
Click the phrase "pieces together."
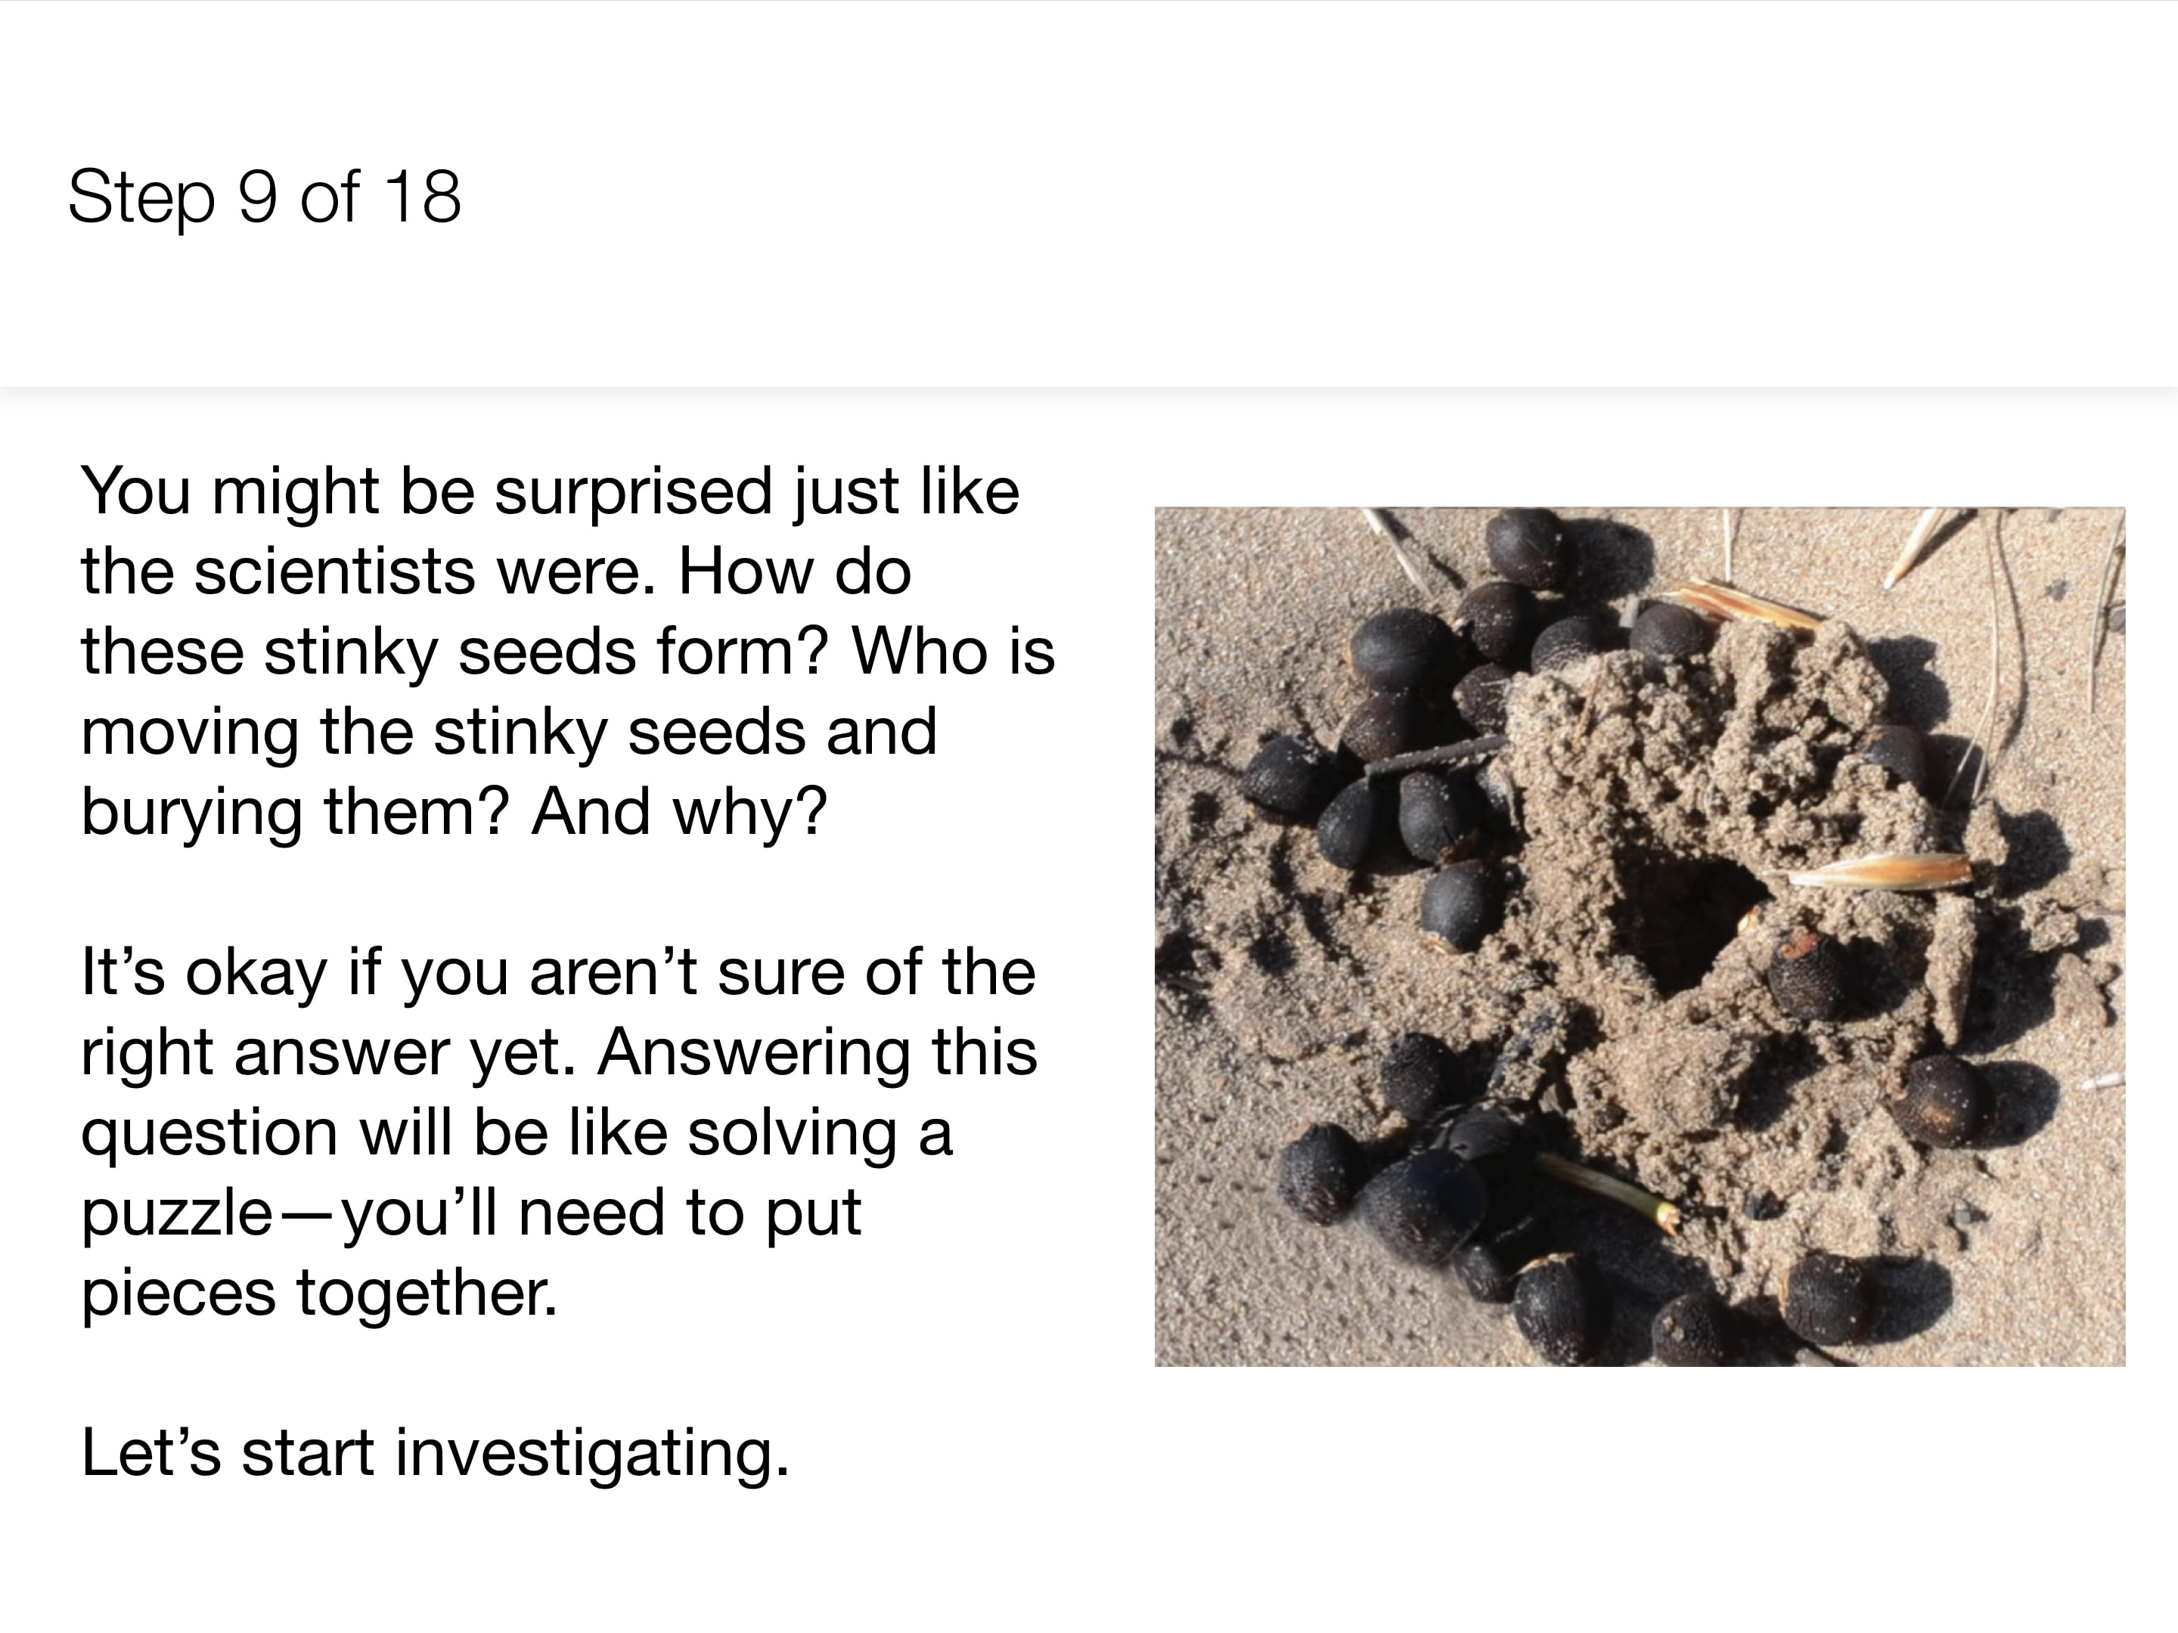[319, 1293]
